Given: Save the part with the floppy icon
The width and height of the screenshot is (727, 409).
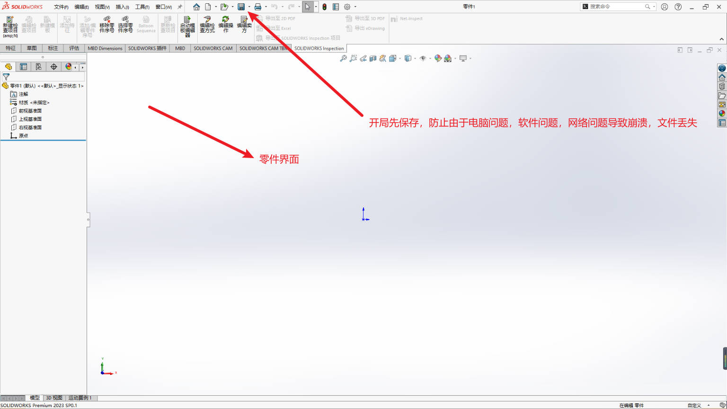Looking at the screenshot, I should (241, 7).
